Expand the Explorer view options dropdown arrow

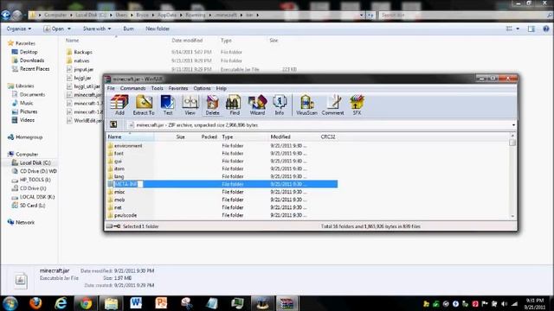click(518, 29)
